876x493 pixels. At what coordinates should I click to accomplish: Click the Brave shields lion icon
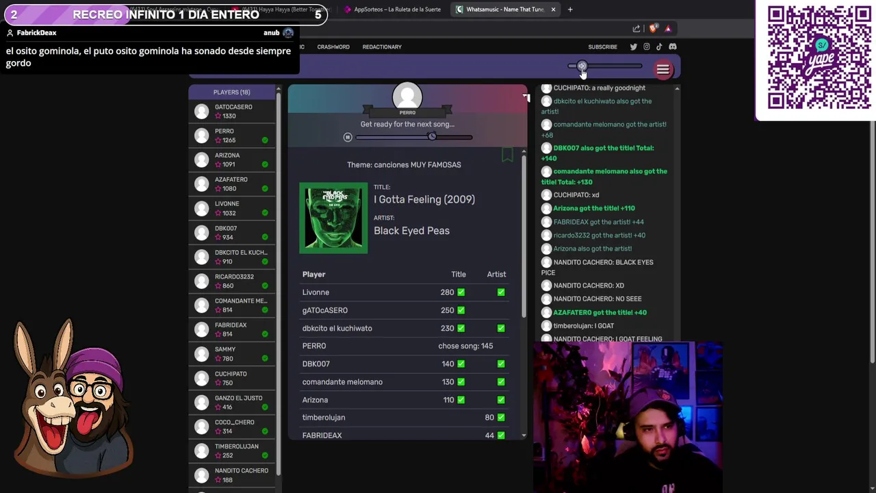pos(653,29)
